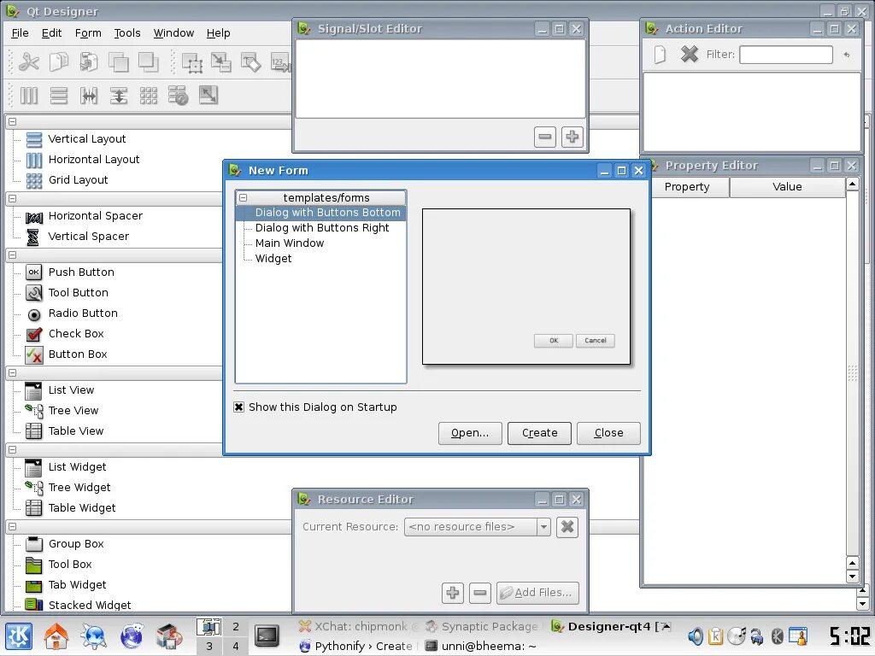
Task: Apply the Lay Out in Grid icon
Action: click(149, 96)
